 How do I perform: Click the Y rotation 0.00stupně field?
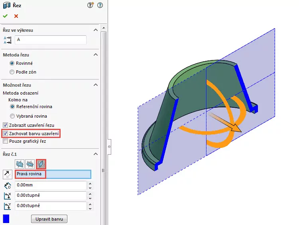point(51,206)
